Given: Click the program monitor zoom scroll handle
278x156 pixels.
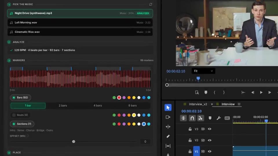Looking at the screenshot, I should [167, 85].
